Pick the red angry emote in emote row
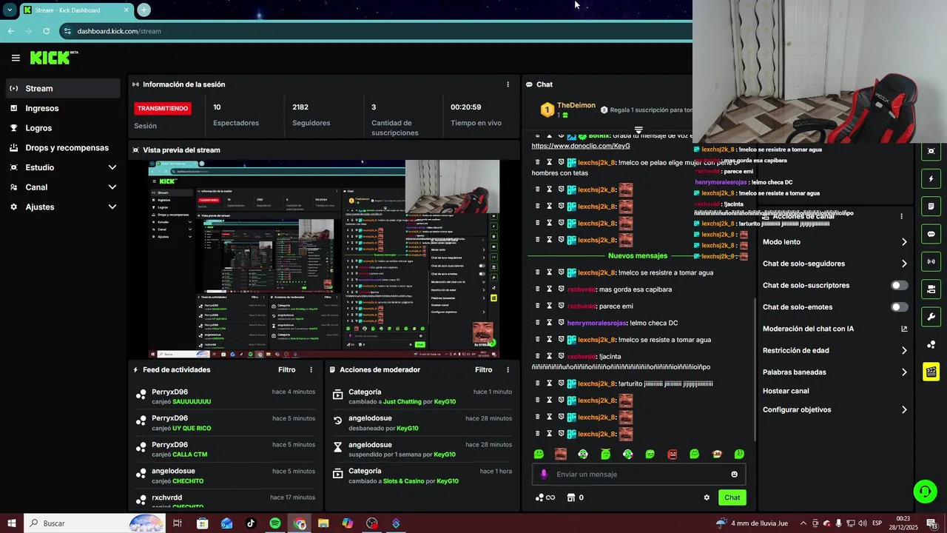This screenshot has height=533, width=947. (672, 454)
